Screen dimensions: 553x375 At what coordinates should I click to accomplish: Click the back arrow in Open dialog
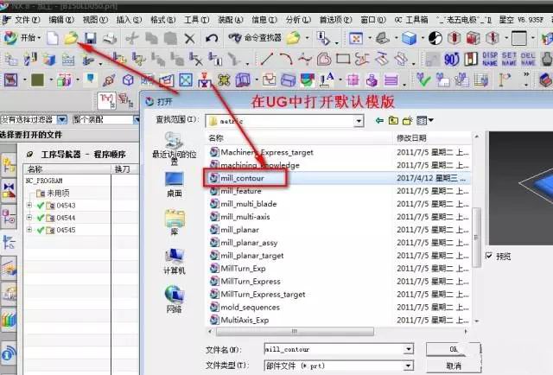[x=379, y=121]
